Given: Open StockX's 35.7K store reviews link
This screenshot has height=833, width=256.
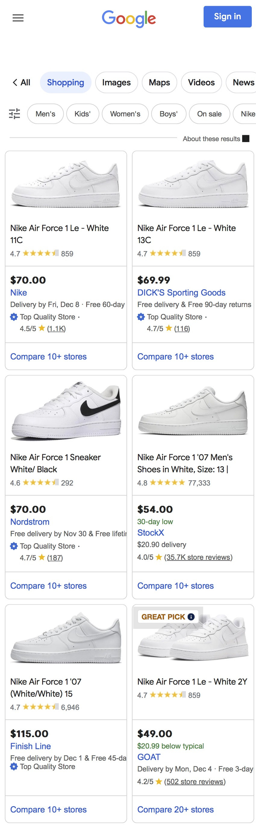Looking at the screenshot, I should 198,557.
